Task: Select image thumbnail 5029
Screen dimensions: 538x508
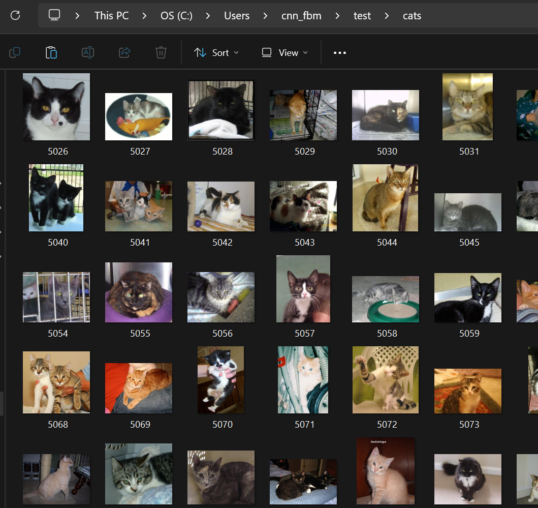Action: 303,115
